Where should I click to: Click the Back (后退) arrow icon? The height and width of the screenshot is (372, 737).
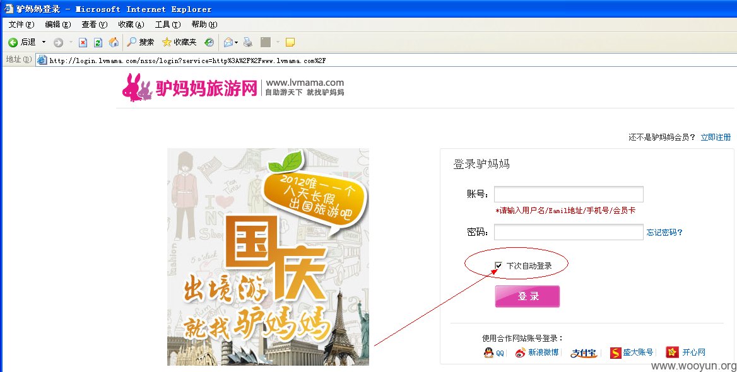[13, 42]
